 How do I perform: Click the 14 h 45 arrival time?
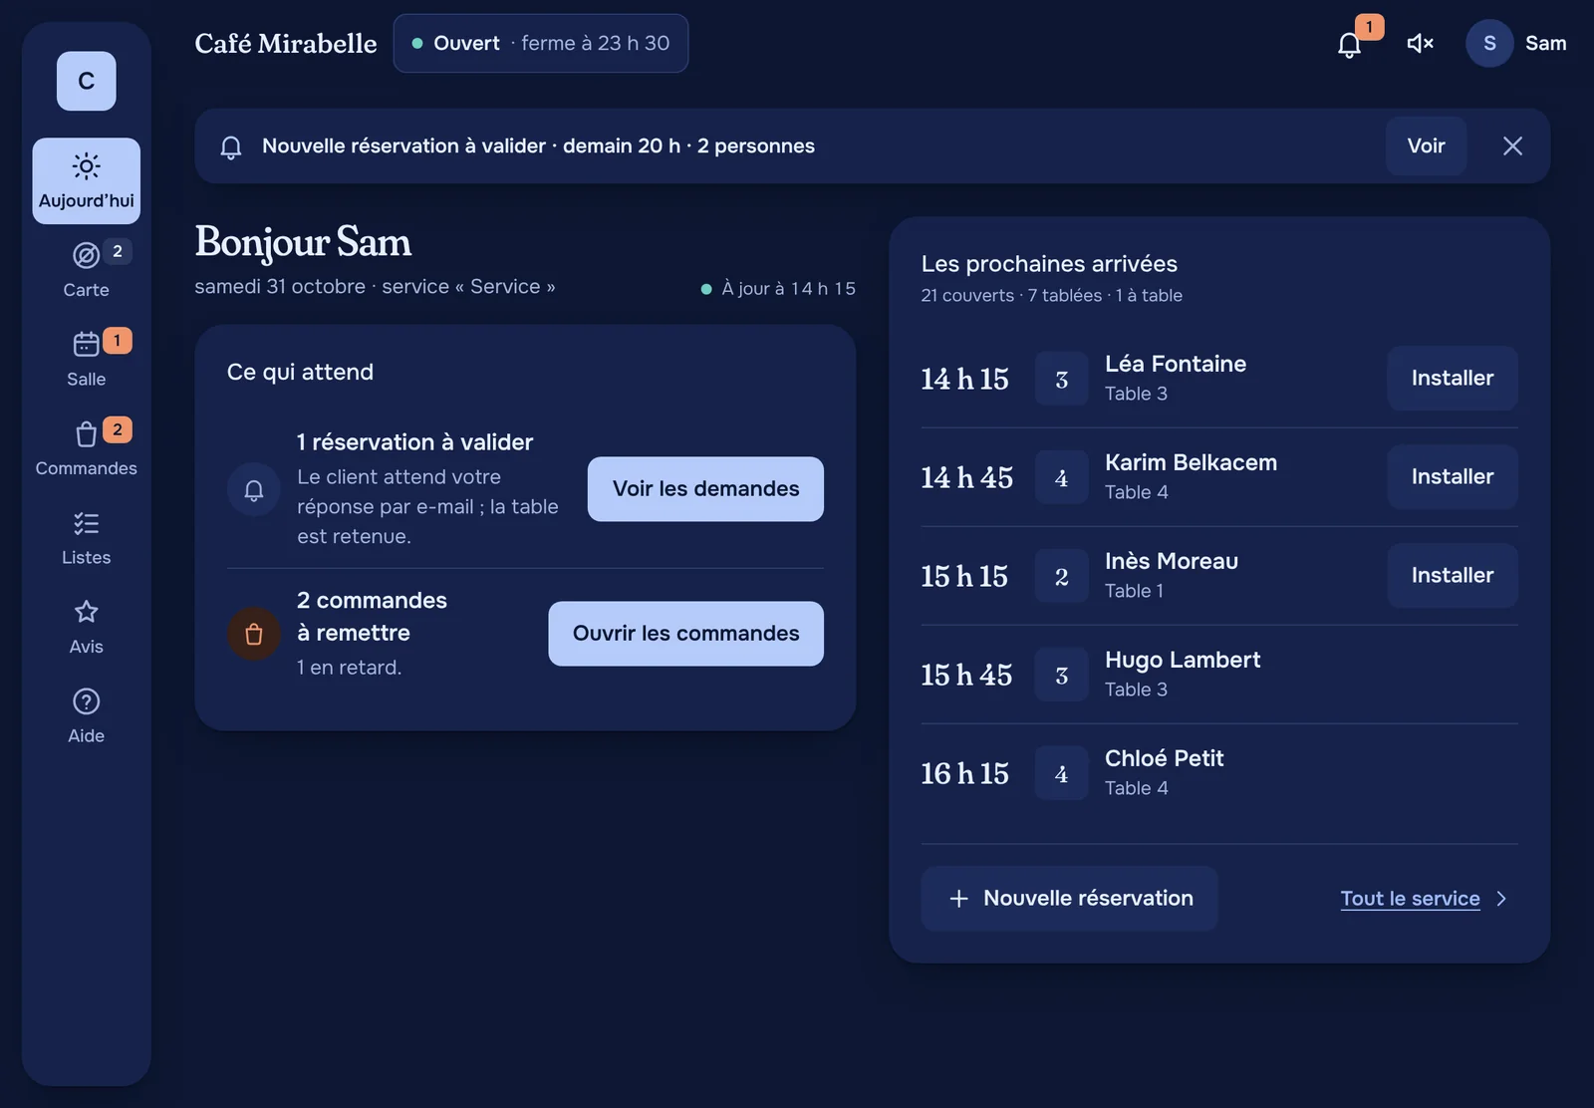966,477
